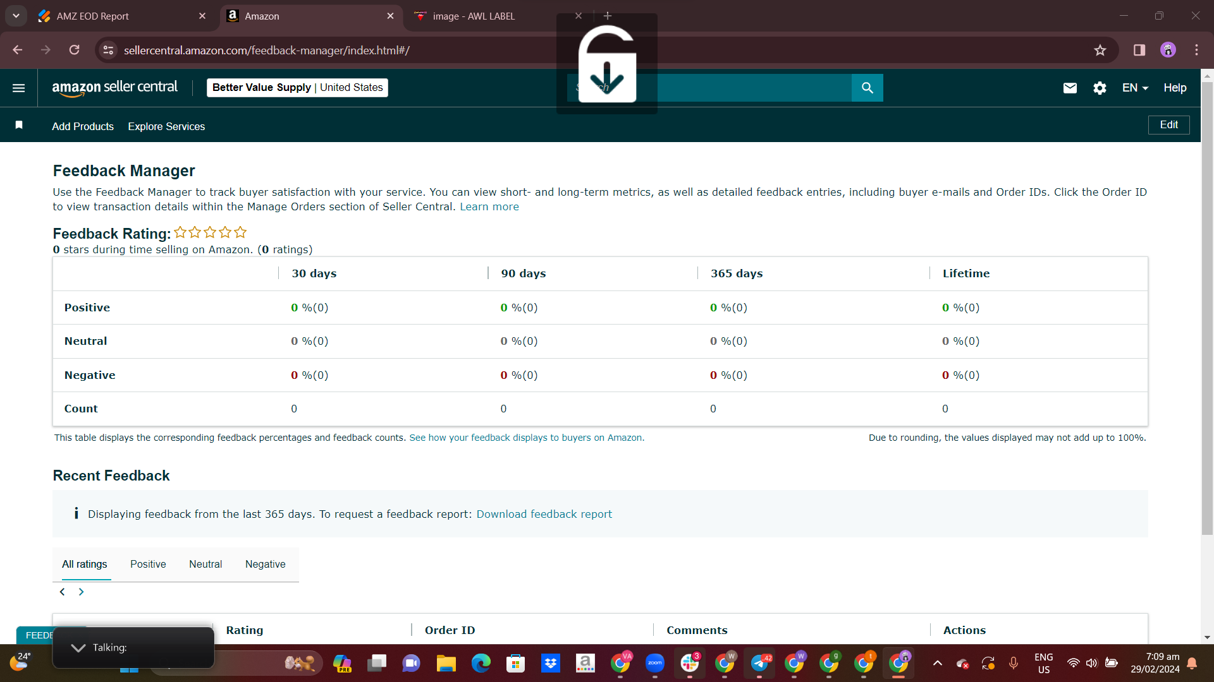Screen dimensions: 1214x682
Task: Click the search magnifier button
Action: pos(868,88)
